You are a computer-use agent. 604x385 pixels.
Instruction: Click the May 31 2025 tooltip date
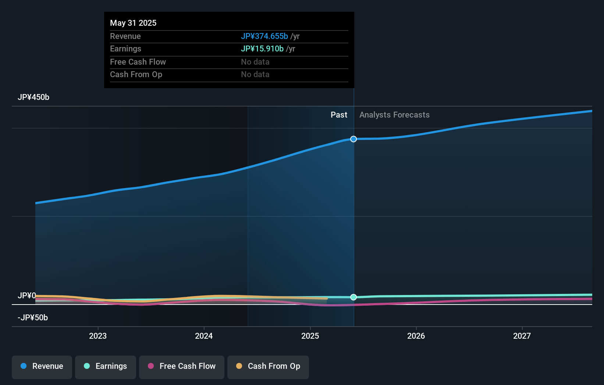click(x=133, y=23)
